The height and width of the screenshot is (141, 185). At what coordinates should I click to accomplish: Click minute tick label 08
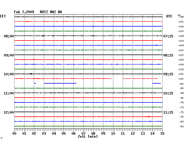(x=93, y=134)
